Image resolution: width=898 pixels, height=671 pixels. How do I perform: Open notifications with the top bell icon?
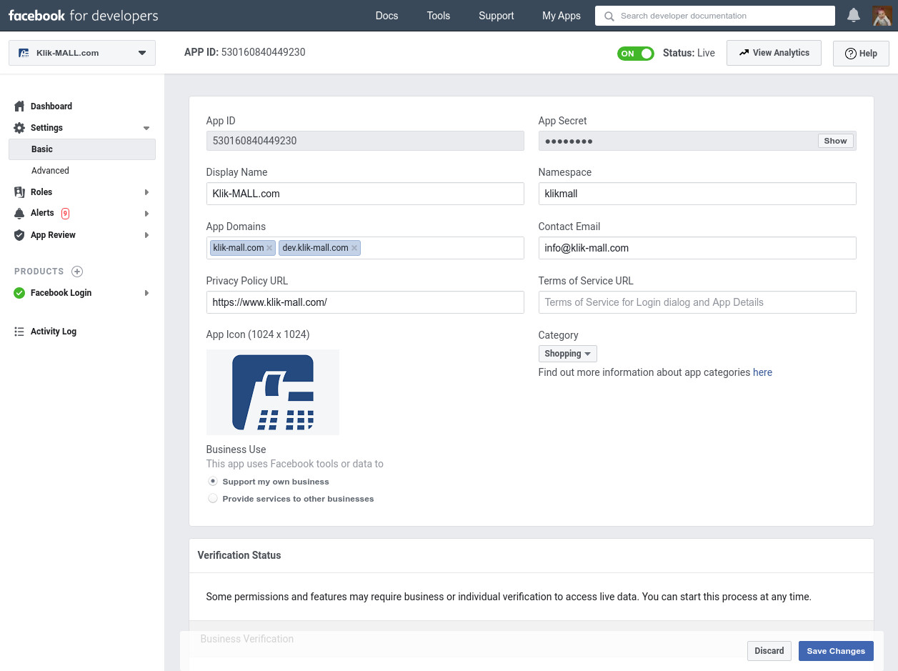click(853, 14)
